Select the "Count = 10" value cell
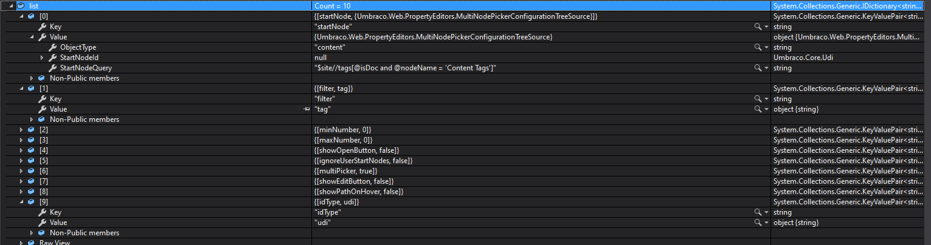 (x=541, y=6)
